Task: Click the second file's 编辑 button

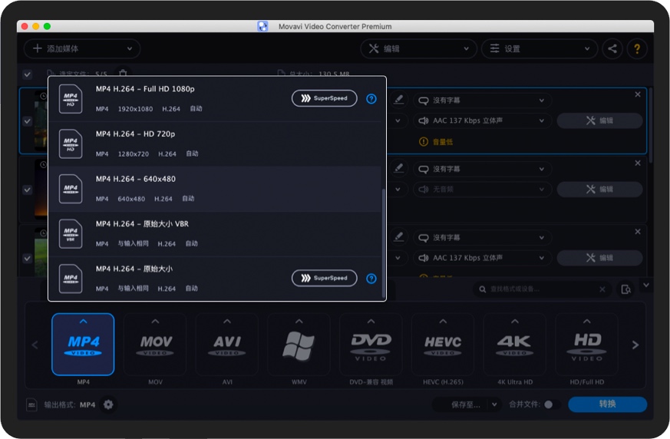Action: pos(599,190)
